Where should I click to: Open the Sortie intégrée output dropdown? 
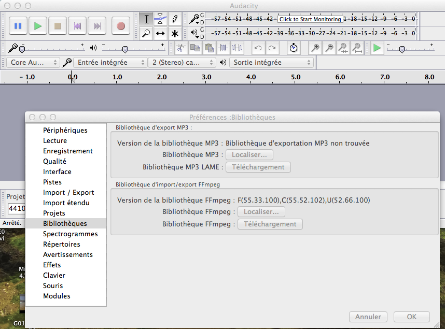[272, 62]
